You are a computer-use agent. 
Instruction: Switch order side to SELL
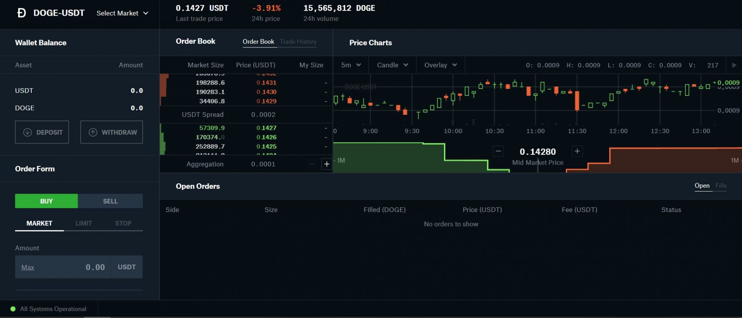point(110,201)
